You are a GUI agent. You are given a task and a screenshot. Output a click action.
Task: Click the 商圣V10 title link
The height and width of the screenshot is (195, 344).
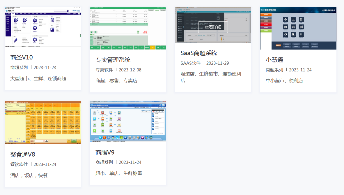click(x=22, y=57)
